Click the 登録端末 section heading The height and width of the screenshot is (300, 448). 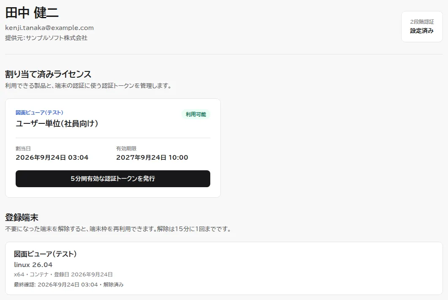pyautogui.click(x=22, y=218)
